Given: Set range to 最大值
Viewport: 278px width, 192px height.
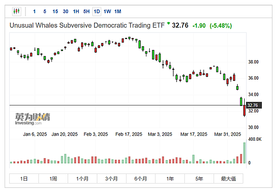Looking at the screenshot, I should (x=228, y=179).
